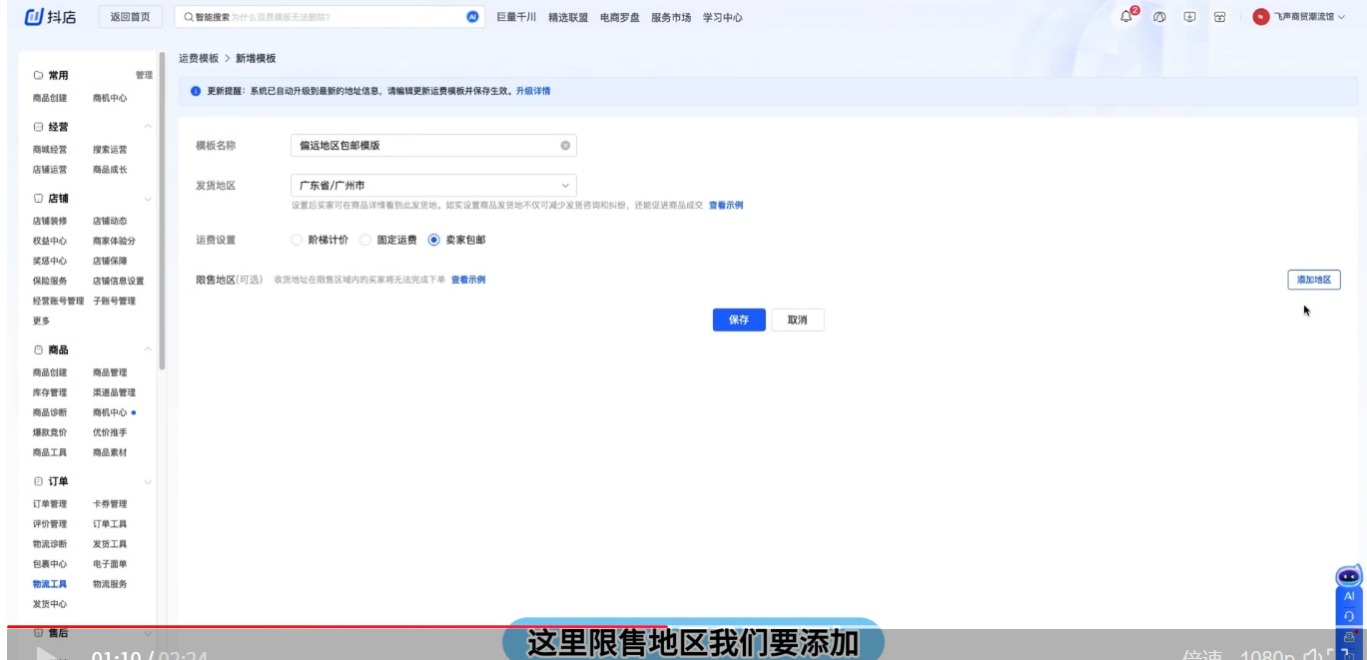This screenshot has height=660, width=1367.
Task: Open the 升级详情 link
Action: pos(533,91)
